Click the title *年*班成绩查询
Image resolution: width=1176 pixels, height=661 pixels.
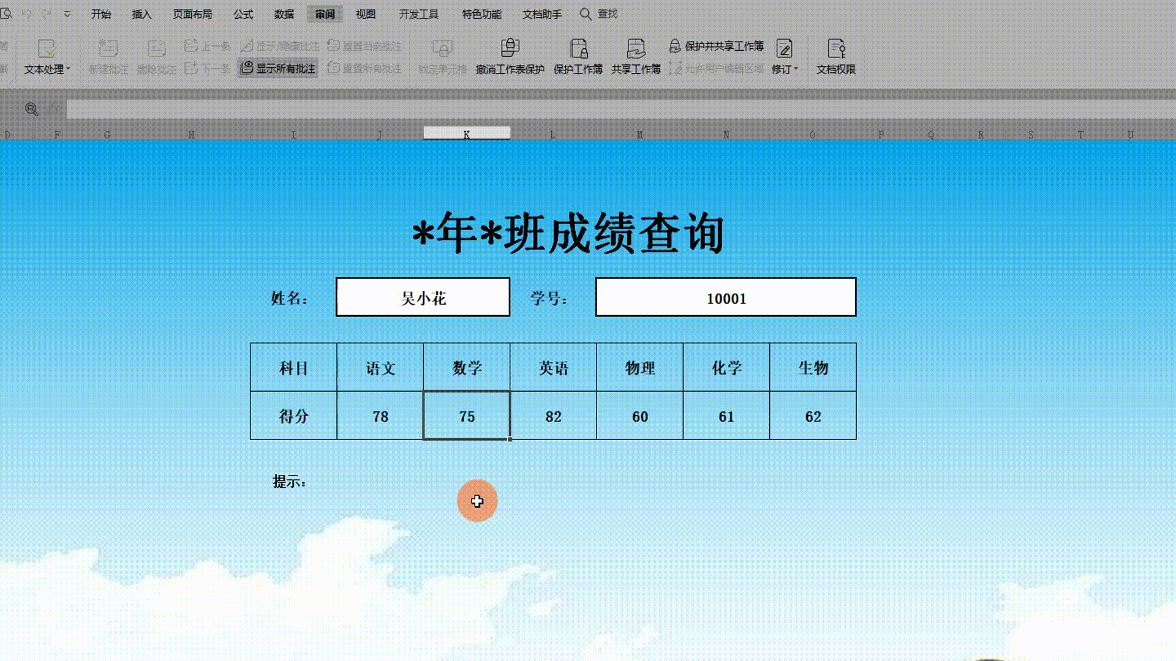pyautogui.click(x=568, y=233)
